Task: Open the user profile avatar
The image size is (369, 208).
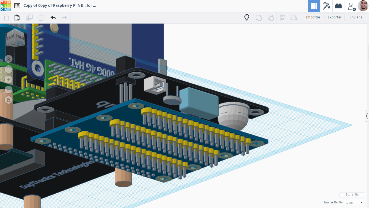Action: (x=363, y=6)
